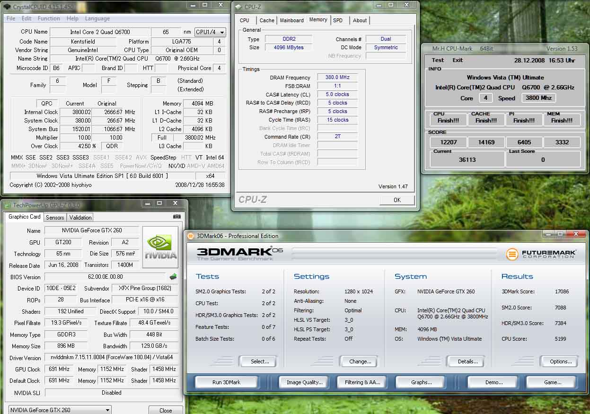This screenshot has width=590, height=414.
Task: Click the CPU Finish!!! button in CPU-Mark
Action: click(x=448, y=120)
